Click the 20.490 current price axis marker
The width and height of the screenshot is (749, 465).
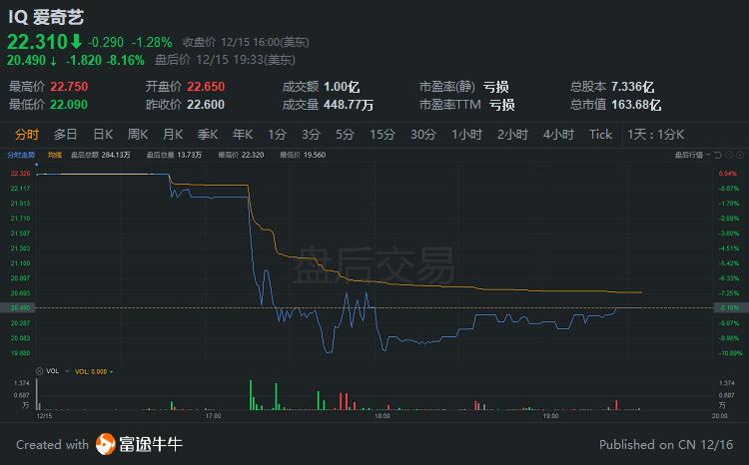coord(18,308)
